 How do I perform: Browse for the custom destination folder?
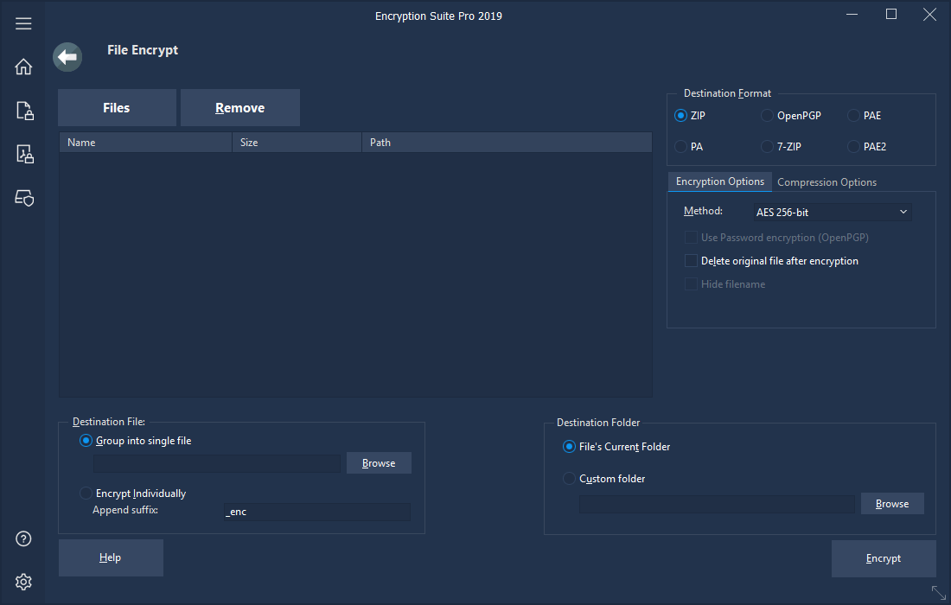pos(892,504)
